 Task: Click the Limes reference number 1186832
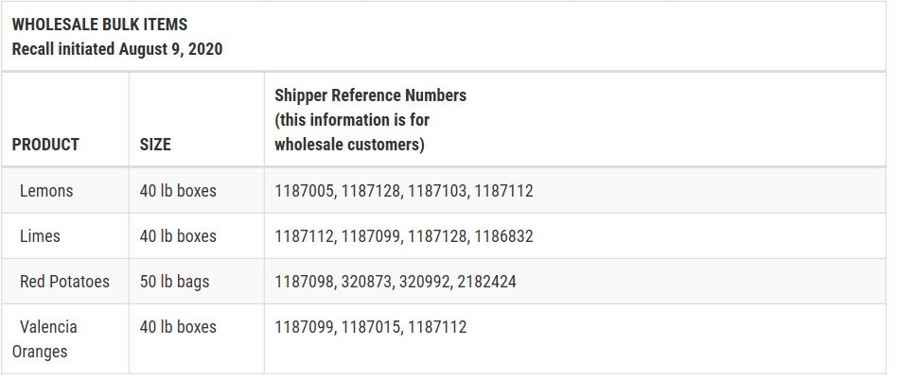pyautogui.click(x=504, y=235)
